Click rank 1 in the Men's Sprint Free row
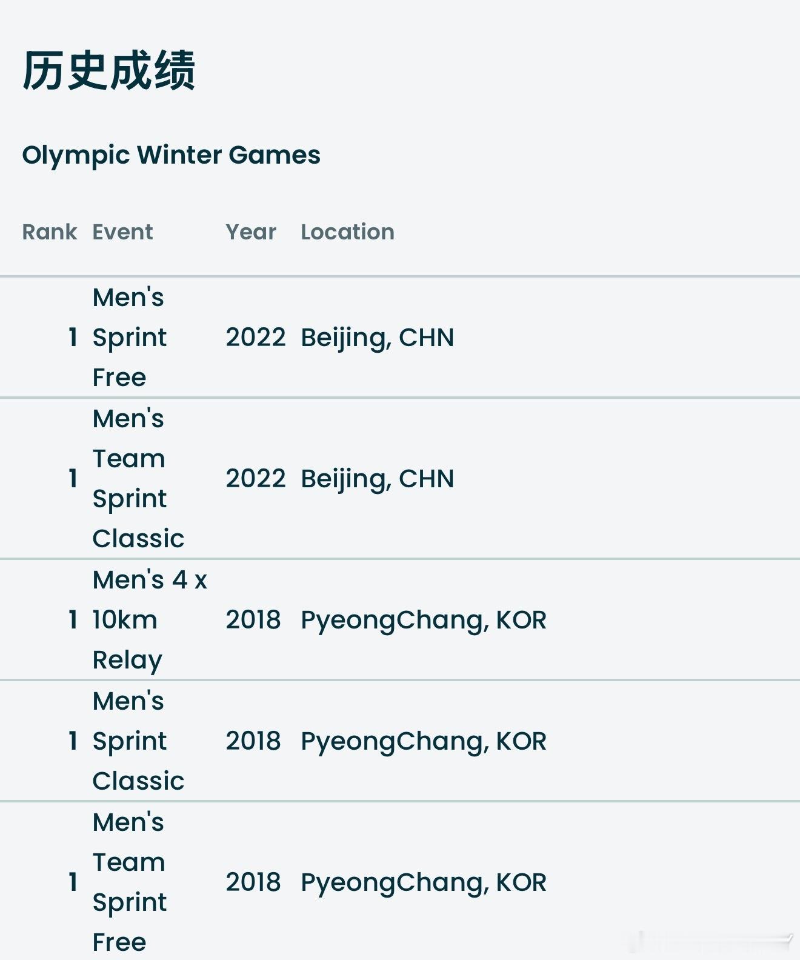This screenshot has height=960, width=800. point(73,337)
